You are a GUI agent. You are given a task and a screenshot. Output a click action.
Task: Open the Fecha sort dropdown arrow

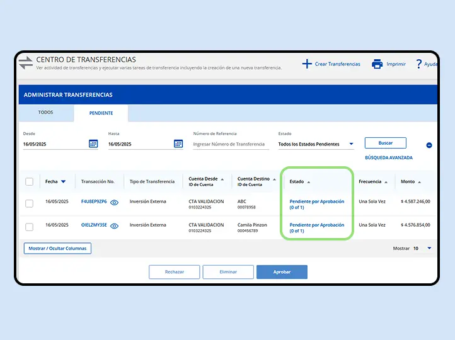pyautogui.click(x=63, y=182)
